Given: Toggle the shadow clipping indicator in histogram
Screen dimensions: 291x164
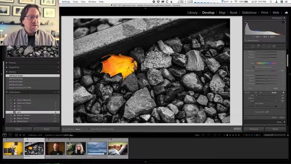Looking at the screenshot, I should (246, 22).
